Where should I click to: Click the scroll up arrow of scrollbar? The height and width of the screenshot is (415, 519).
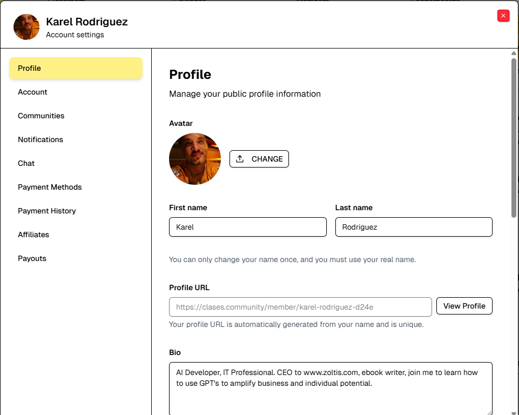514,53
